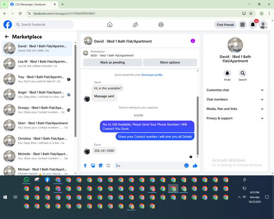Open the Facebook menu grid icon
274x219 pixels.
242,25
